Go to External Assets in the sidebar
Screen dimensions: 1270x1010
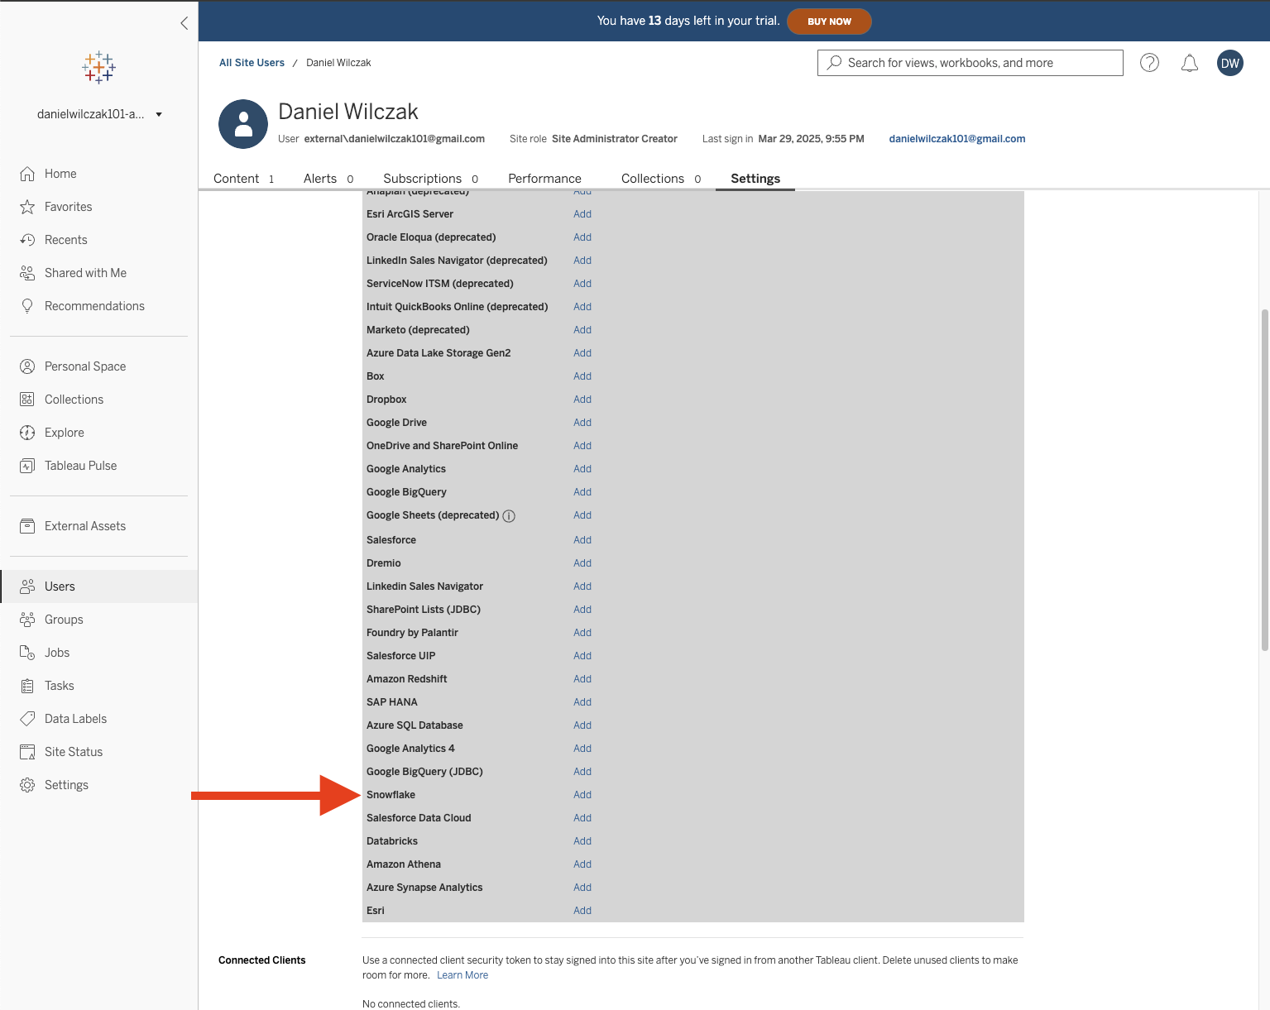coord(84,526)
